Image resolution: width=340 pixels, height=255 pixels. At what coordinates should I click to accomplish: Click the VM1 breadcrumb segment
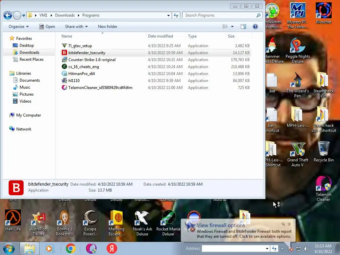click(43, 15)
